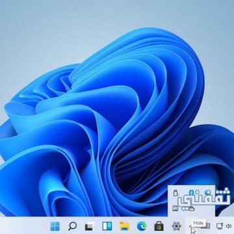Launch File Explorer from the taskbar
This screenshot has height=234, width=234.
click(124, 226)
